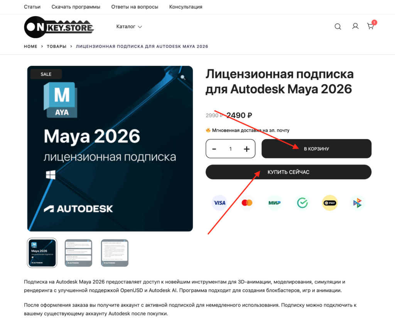Open the user account profile icon
395x325 pixels.
(355, 26)
